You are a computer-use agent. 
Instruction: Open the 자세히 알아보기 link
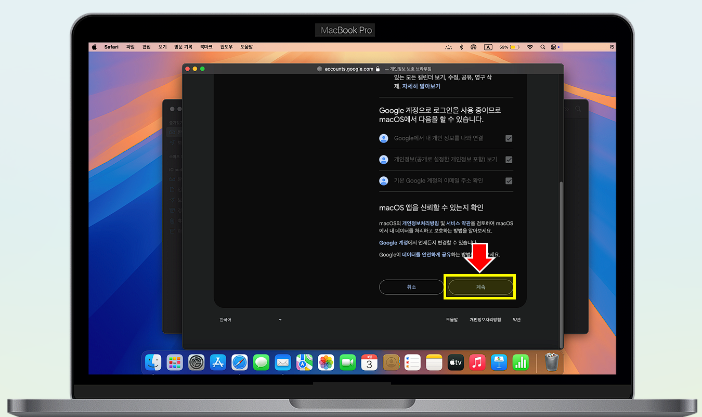421,86
